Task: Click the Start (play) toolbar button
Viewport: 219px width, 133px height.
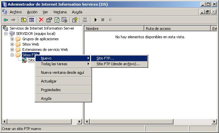Action: [x=95, y=20]
